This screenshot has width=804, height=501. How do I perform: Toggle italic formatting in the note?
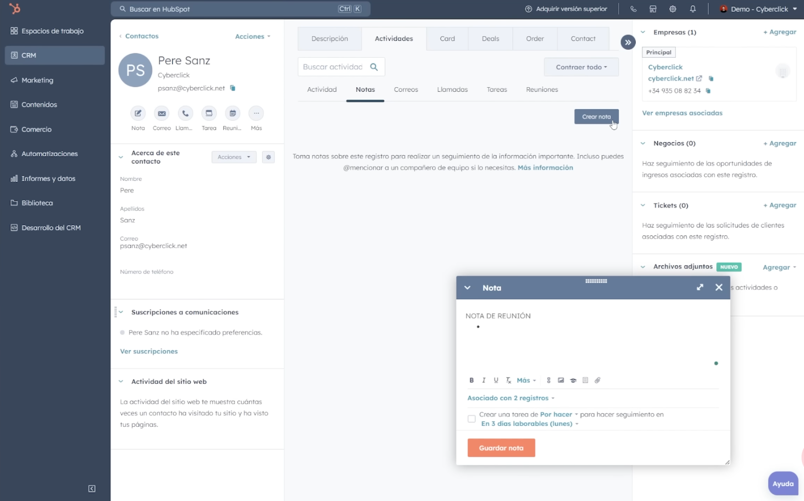click(483, 380)
